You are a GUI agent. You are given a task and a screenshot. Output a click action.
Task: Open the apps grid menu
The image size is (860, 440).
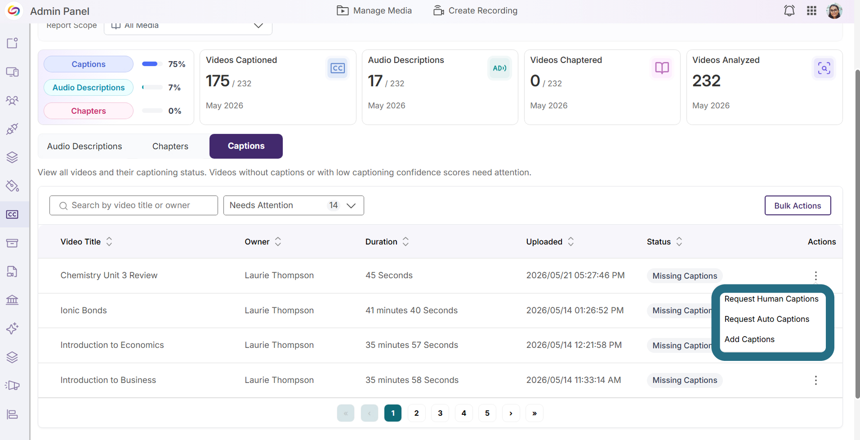[811, 11]
